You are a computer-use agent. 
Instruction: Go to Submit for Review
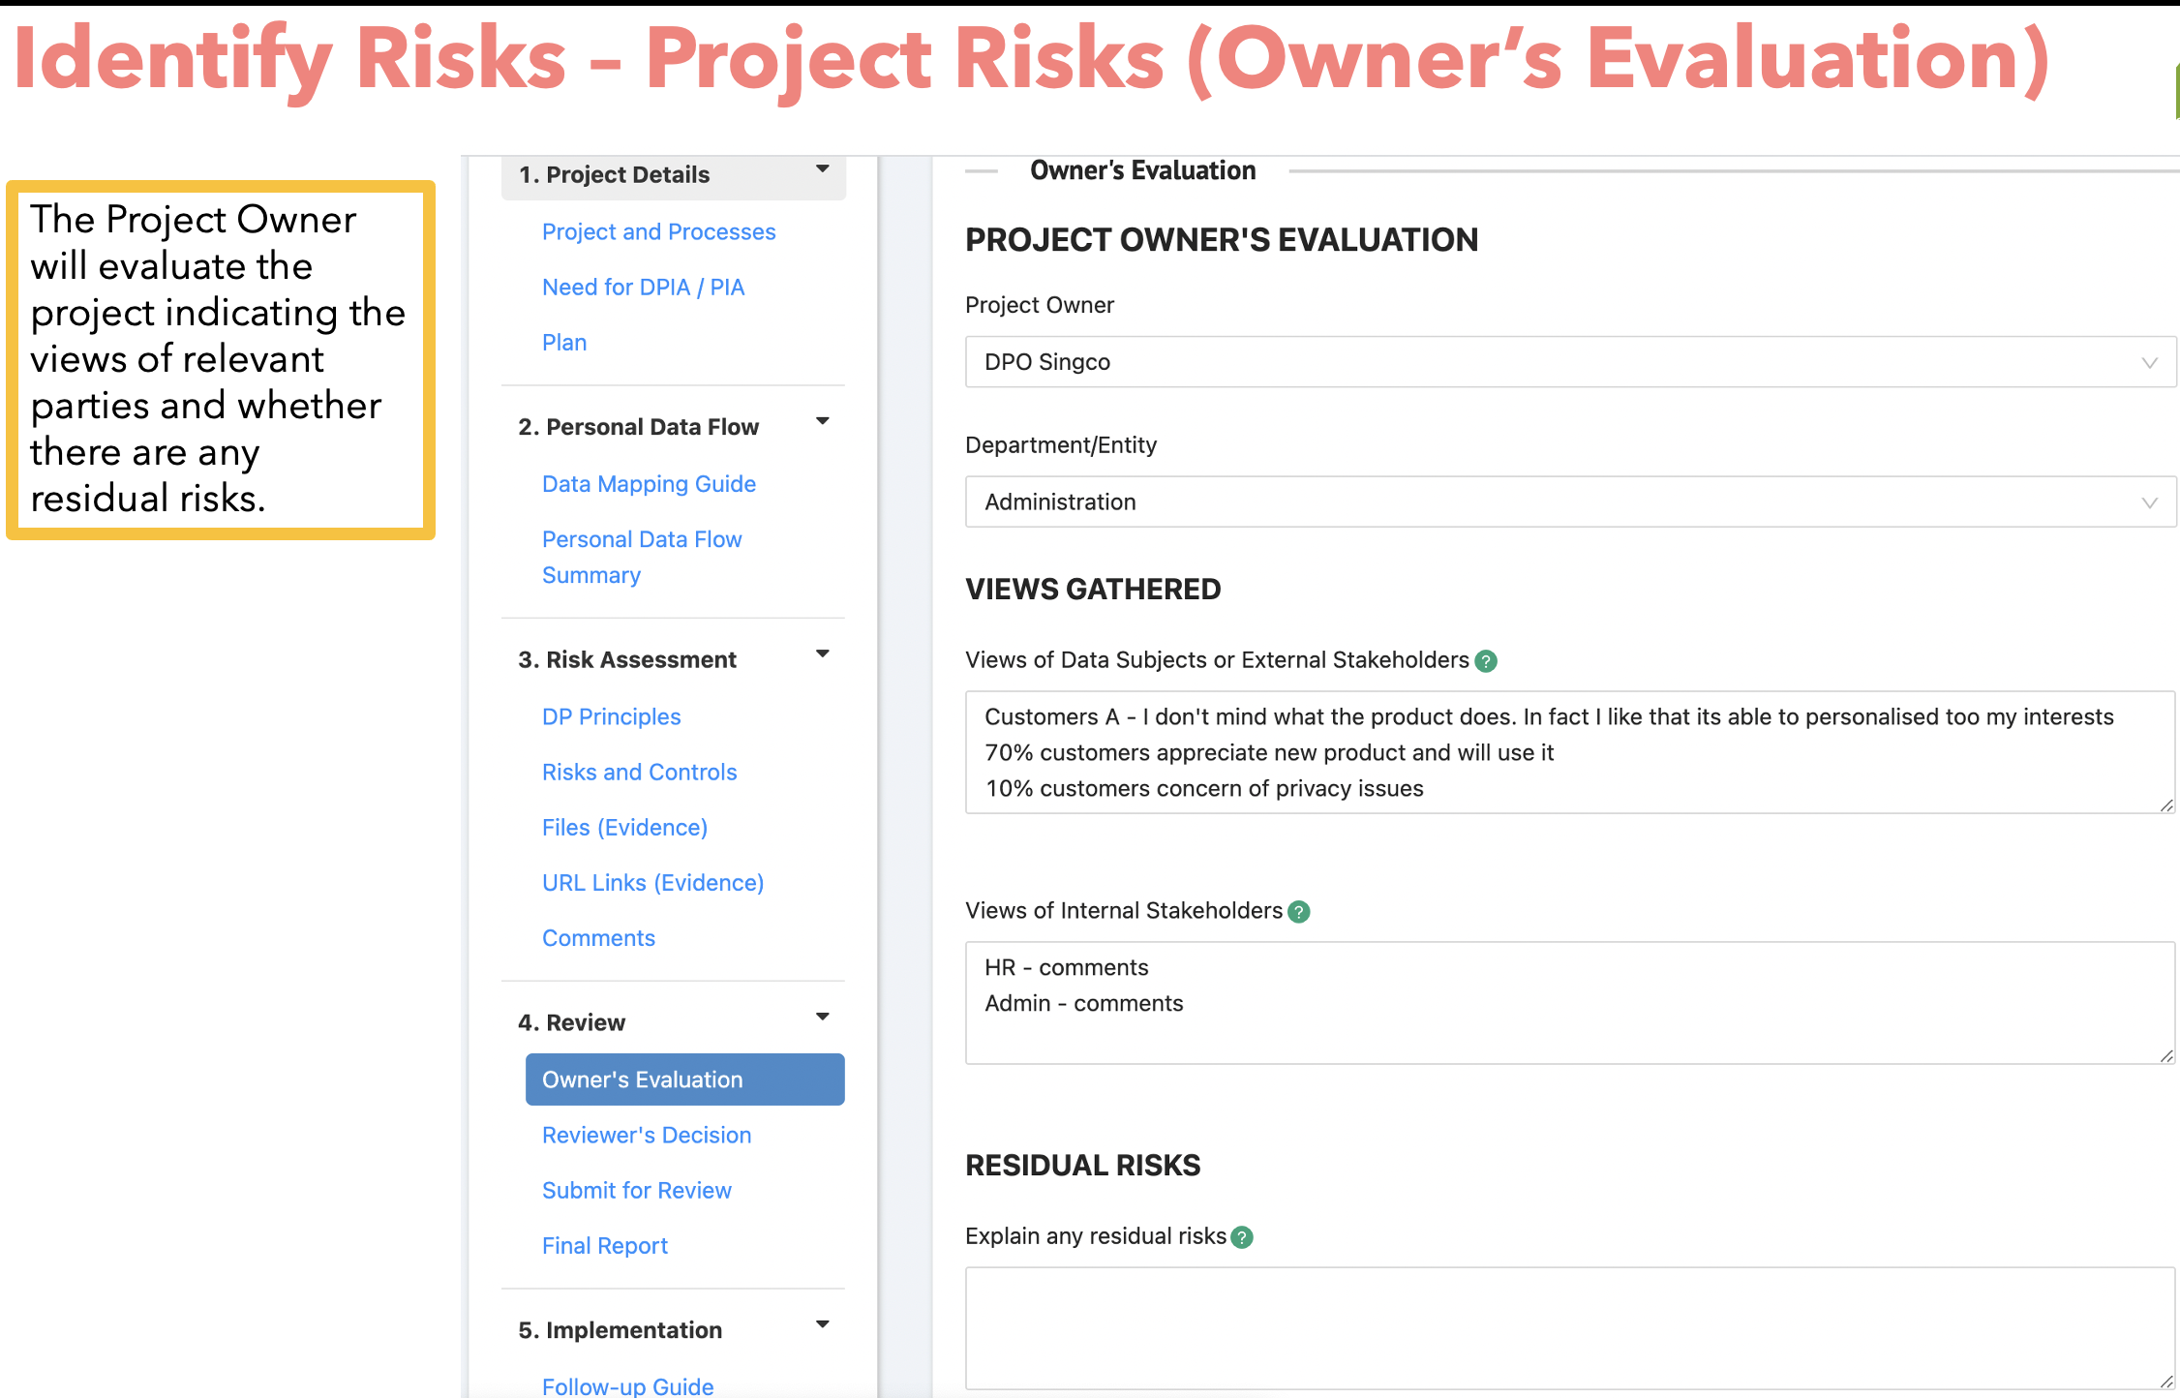[x=636, y=1190]
